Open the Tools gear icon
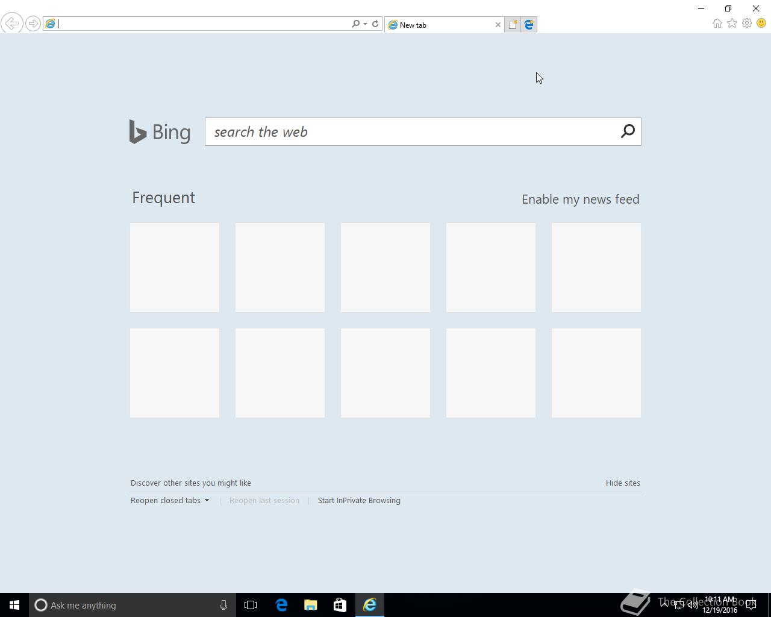This screenshot has width=771, height=617. [747, 23]
